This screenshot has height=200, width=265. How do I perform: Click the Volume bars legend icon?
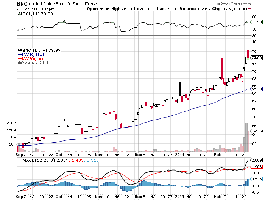(x=20, y=62)
